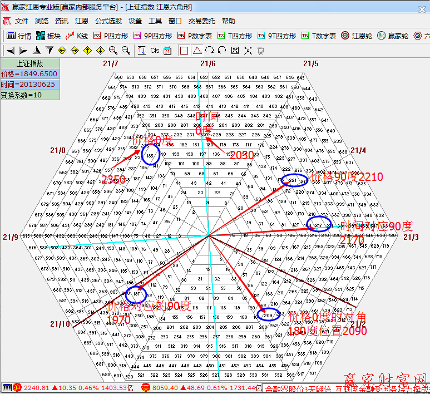This screenshot has width=430, height=394.
Task: Open the 文件 menu
Action: [22, 21]
